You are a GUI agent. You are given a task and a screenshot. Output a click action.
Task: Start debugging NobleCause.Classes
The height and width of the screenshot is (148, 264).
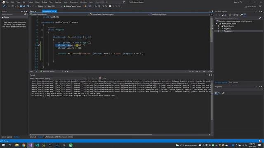(x=73, y=7)
